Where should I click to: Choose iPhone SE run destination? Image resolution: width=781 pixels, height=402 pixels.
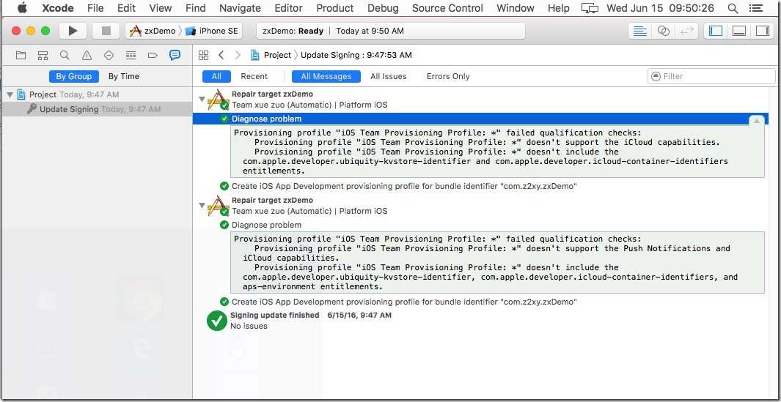pos(212,31)
